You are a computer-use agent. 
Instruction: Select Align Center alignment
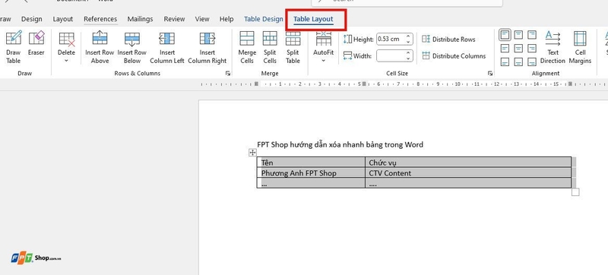point(518,49)
